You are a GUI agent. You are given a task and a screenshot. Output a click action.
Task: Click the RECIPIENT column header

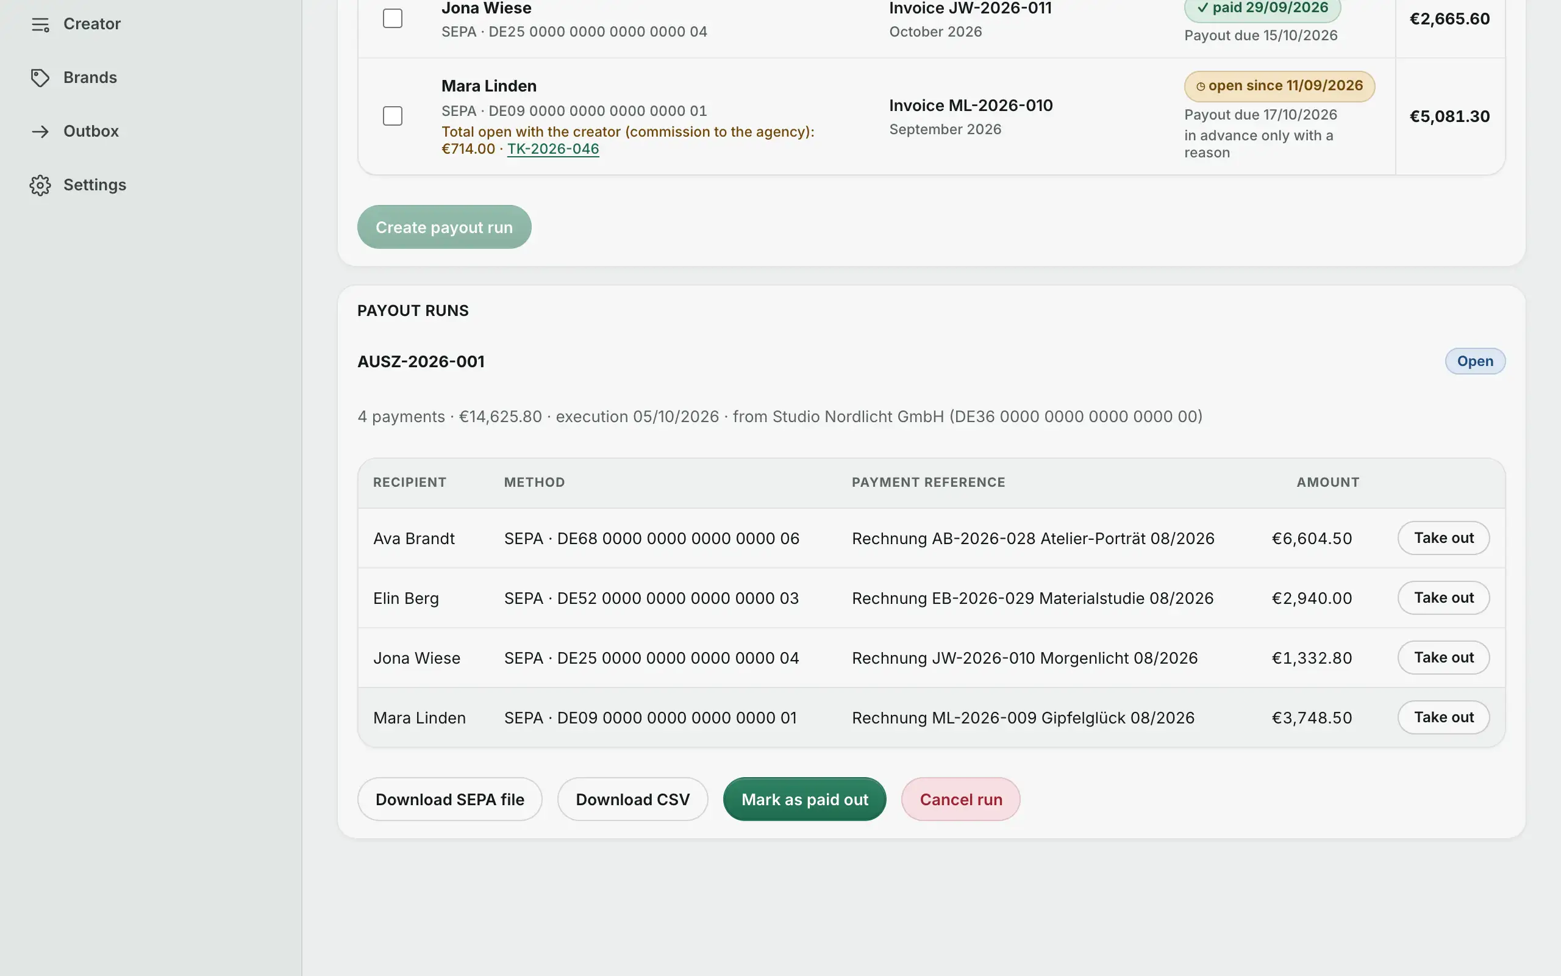(410, 482)
